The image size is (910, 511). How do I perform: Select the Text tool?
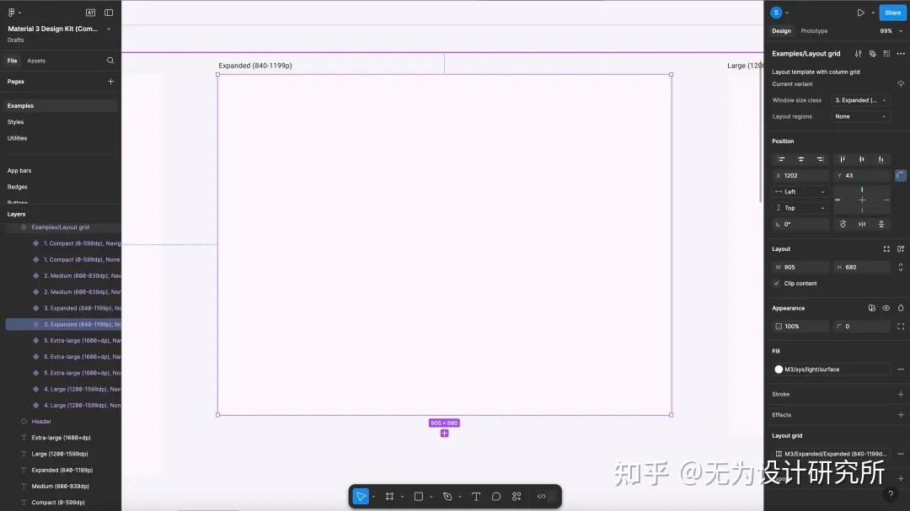click(476, 496)
